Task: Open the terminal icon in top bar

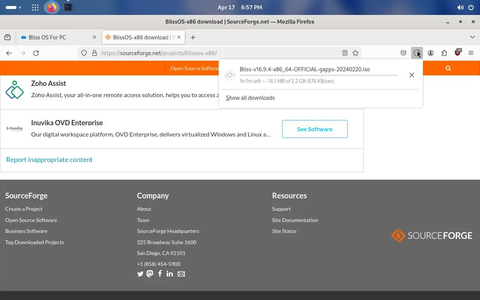Action: pos(68,7)
